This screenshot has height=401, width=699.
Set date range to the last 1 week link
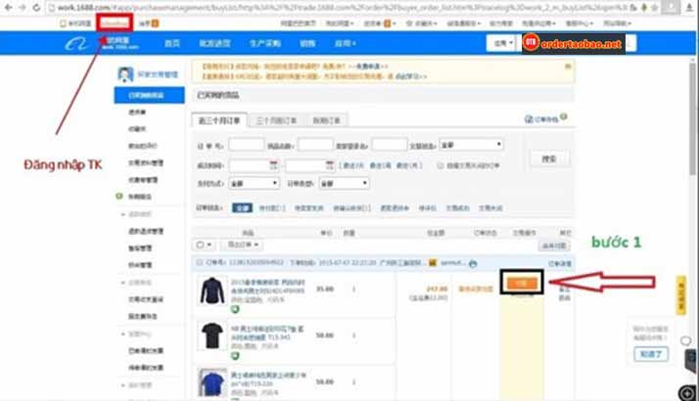(x=380, y=165)
